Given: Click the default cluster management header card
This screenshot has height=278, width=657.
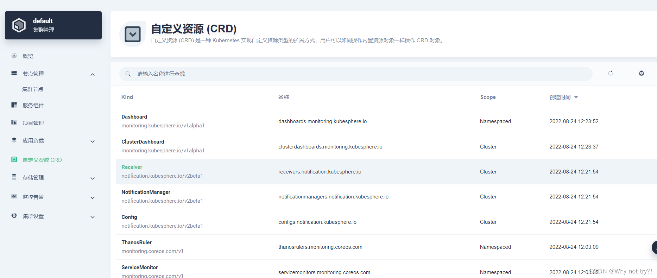Looking at the screenshot, I should tap(53, 25).
